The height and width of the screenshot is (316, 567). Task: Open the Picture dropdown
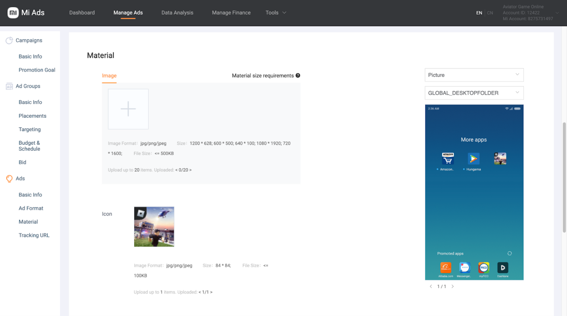click(474, 75)
